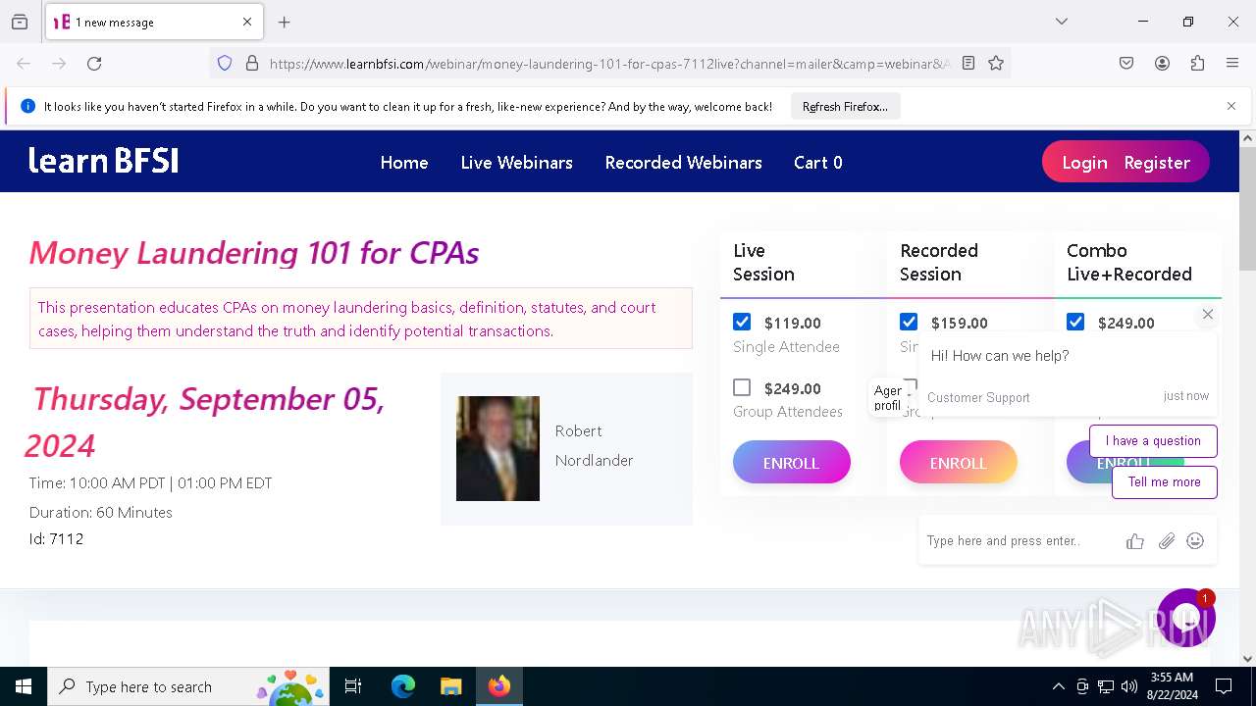Show hidden system tray icons
1256x706 pixels.
1058,686
